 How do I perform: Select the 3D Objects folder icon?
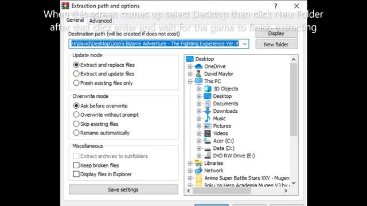point(208,89)
